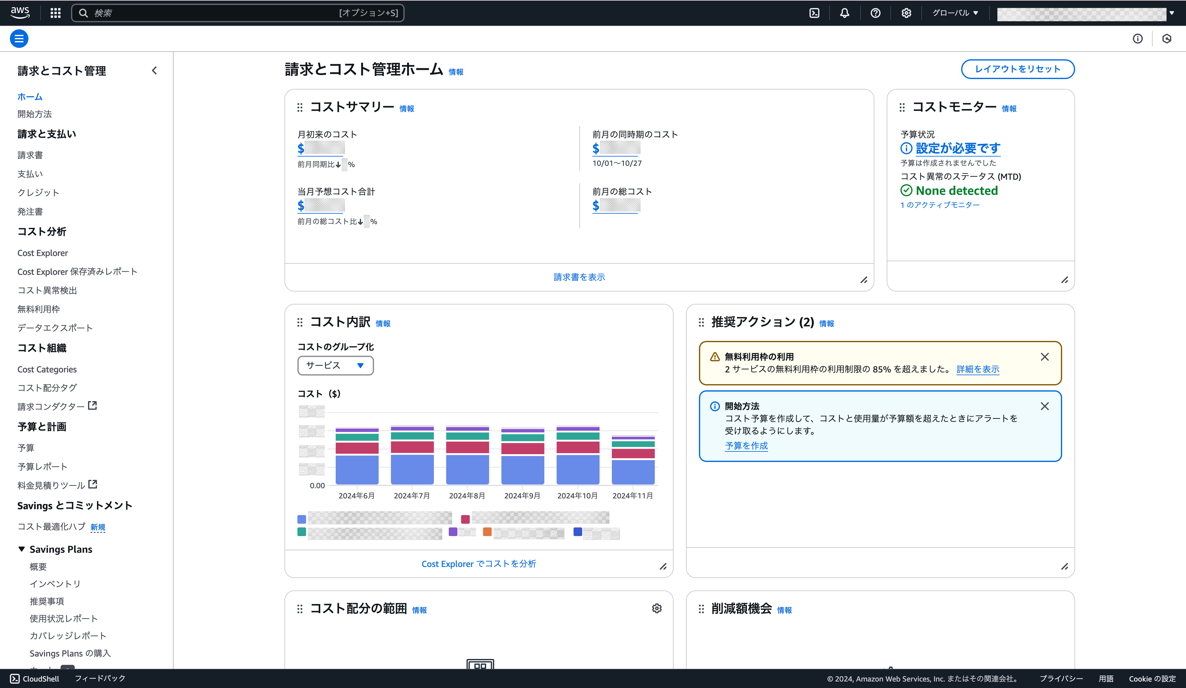The image size is (1186, 688).
Task: Open Cost Explorer in the sidebar
Action: 43,253
